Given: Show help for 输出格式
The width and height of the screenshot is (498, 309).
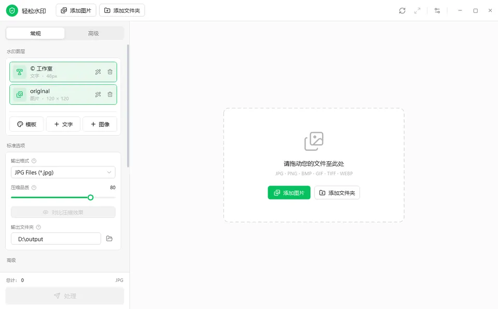Looking at the screenshot, I should coord(34,161).
